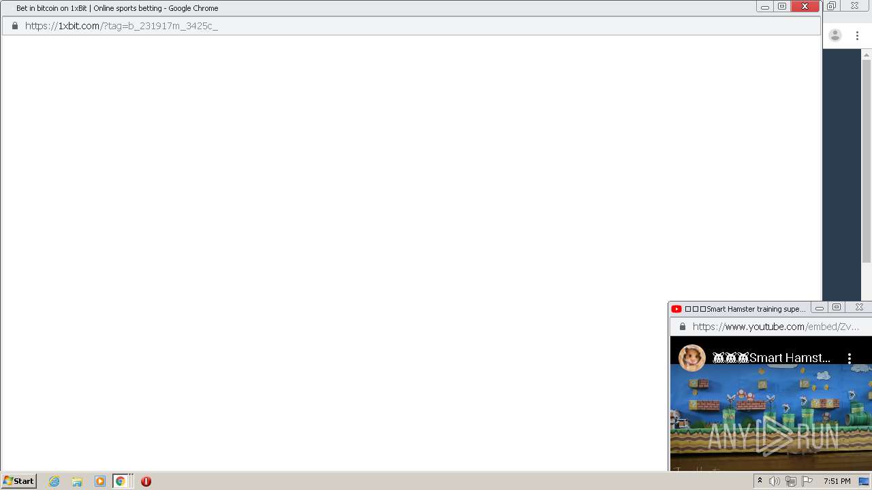Switch to Chrome taskbar button
The width and height of the screenshot is (872, 490).
121,481
